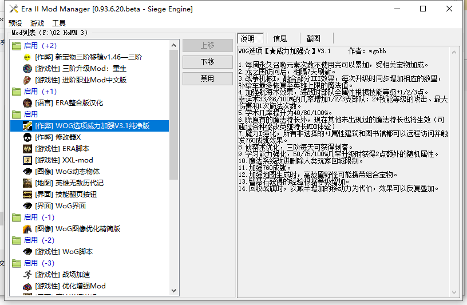Open the 工具 menu
467x305 pixels.
click(59, 23)
